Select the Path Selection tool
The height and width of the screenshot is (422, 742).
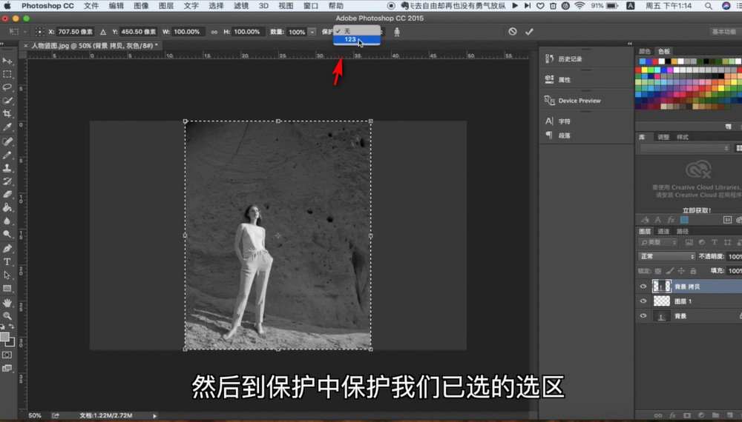tap(7, 275)
